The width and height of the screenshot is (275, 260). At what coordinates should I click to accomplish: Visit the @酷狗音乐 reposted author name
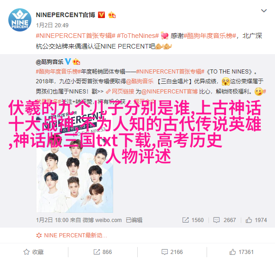49,62
